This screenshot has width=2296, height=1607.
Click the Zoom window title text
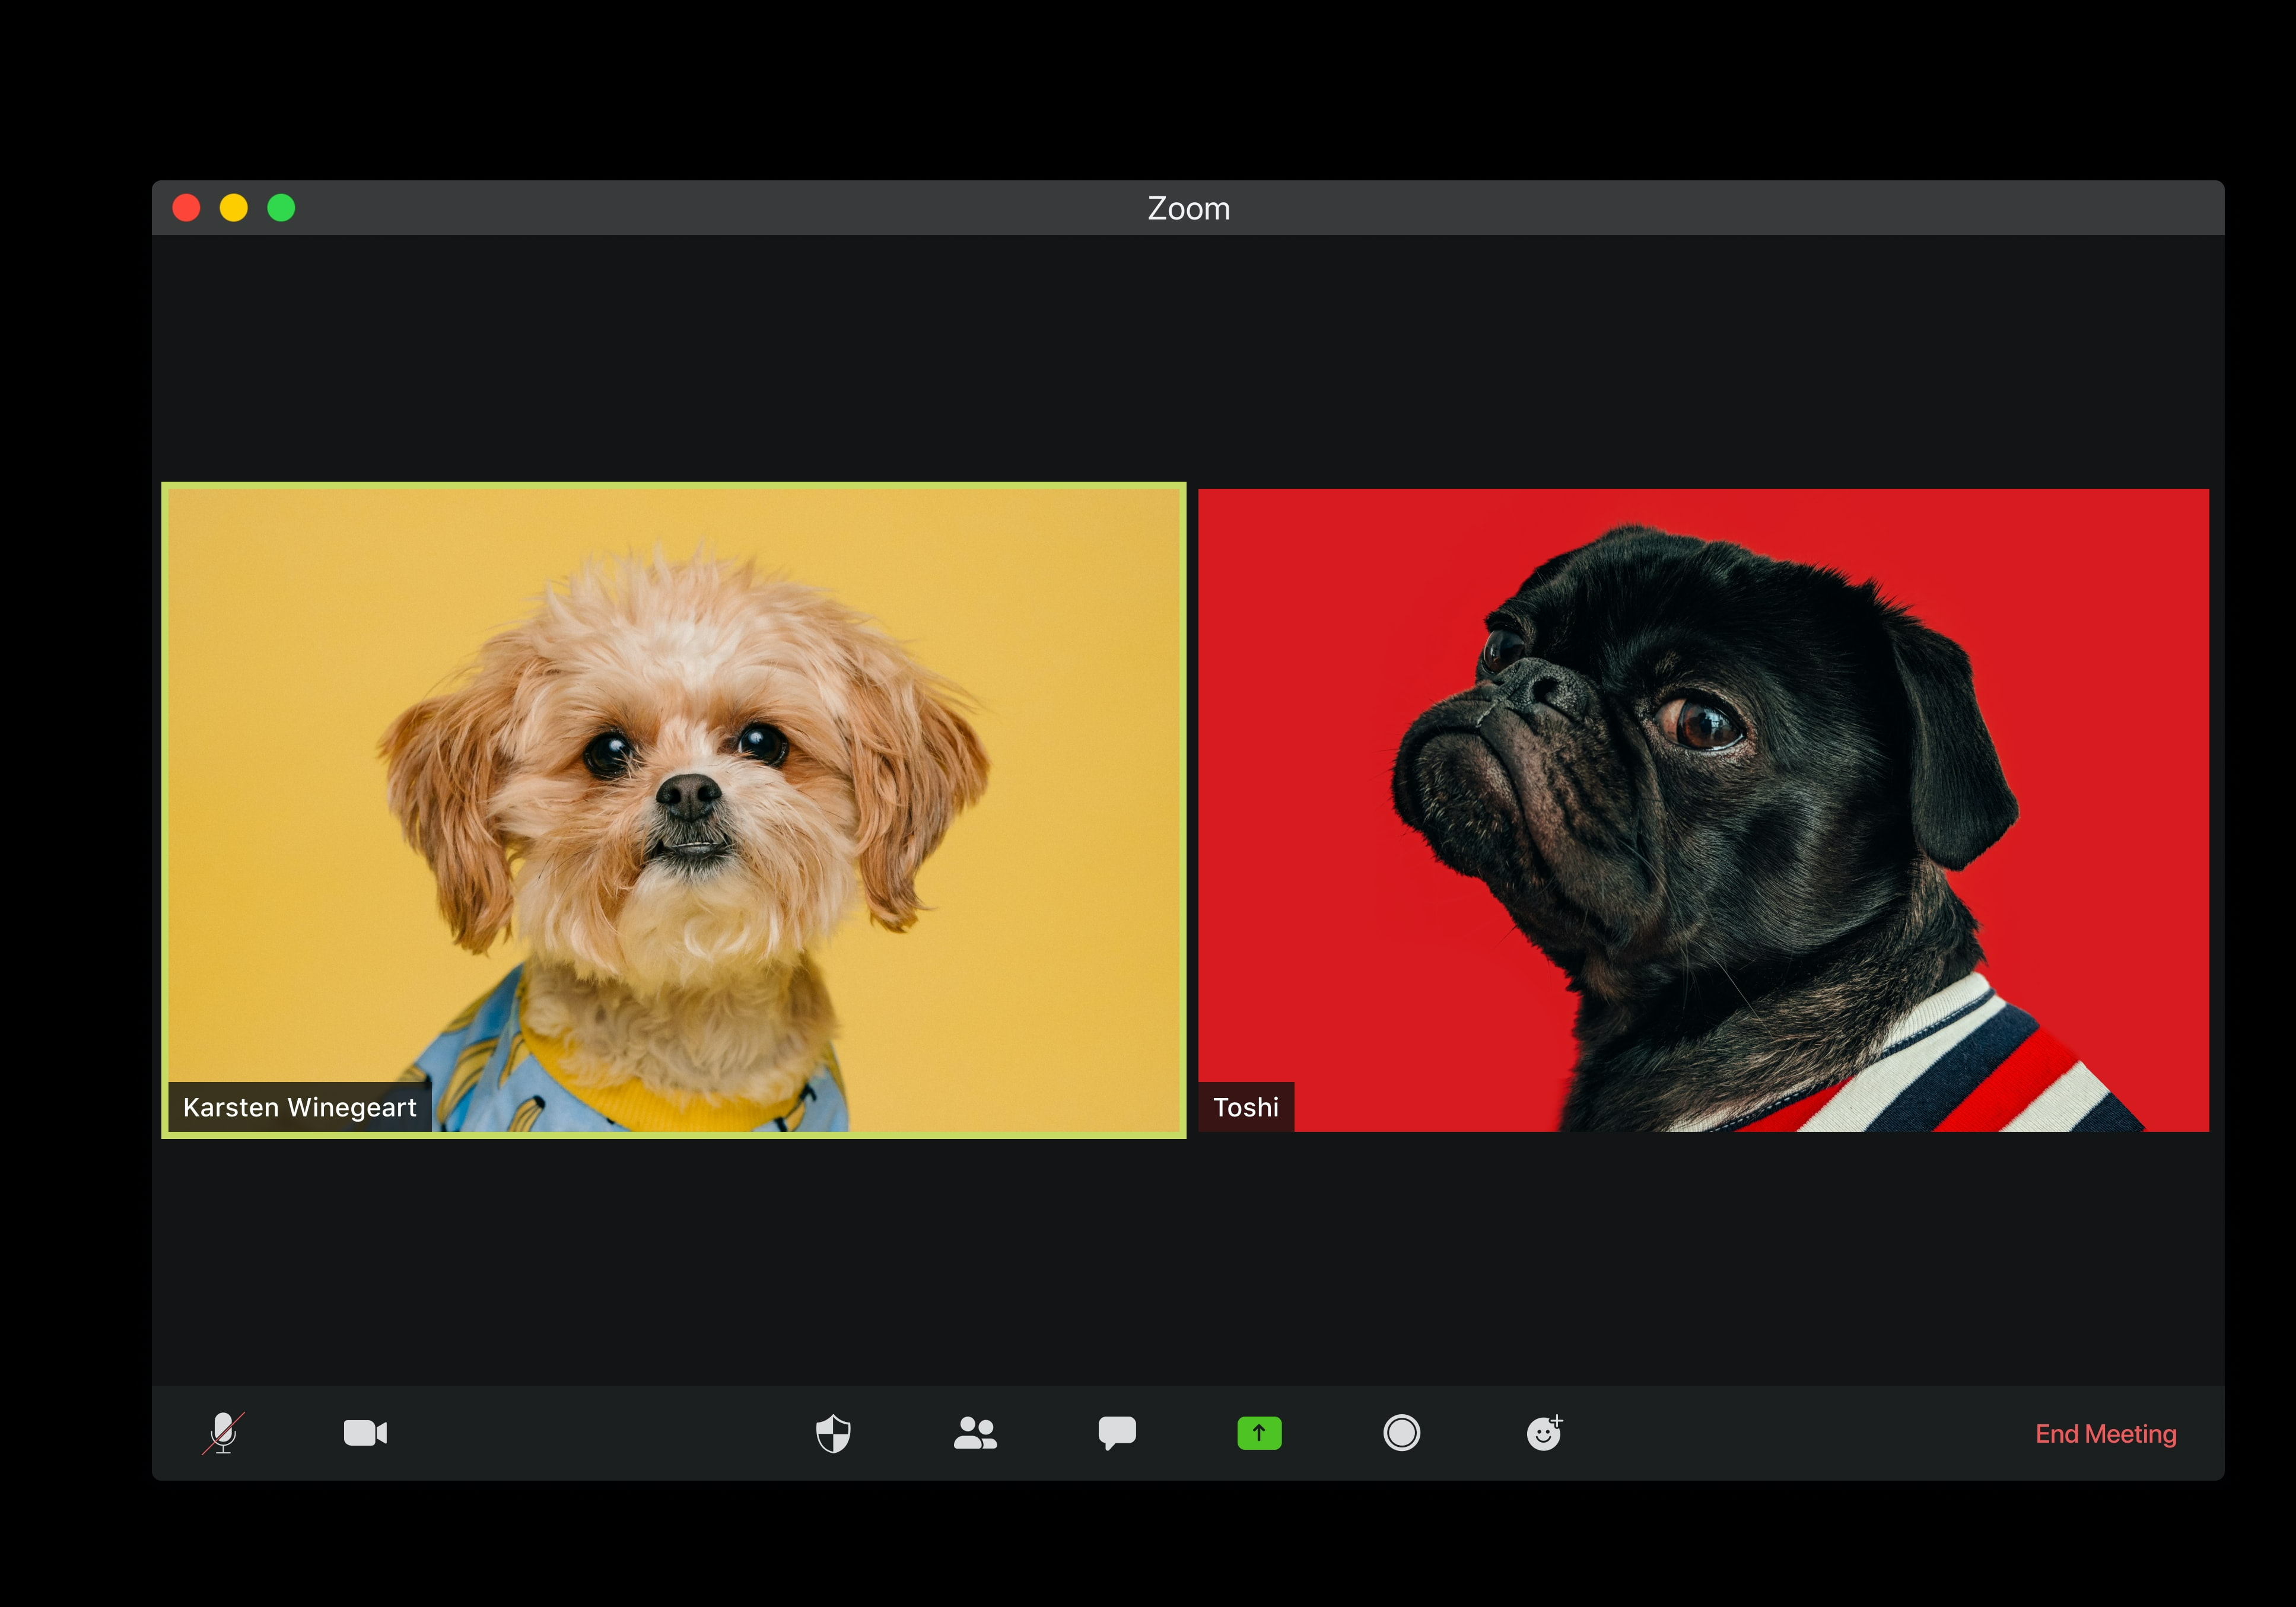1188,208
